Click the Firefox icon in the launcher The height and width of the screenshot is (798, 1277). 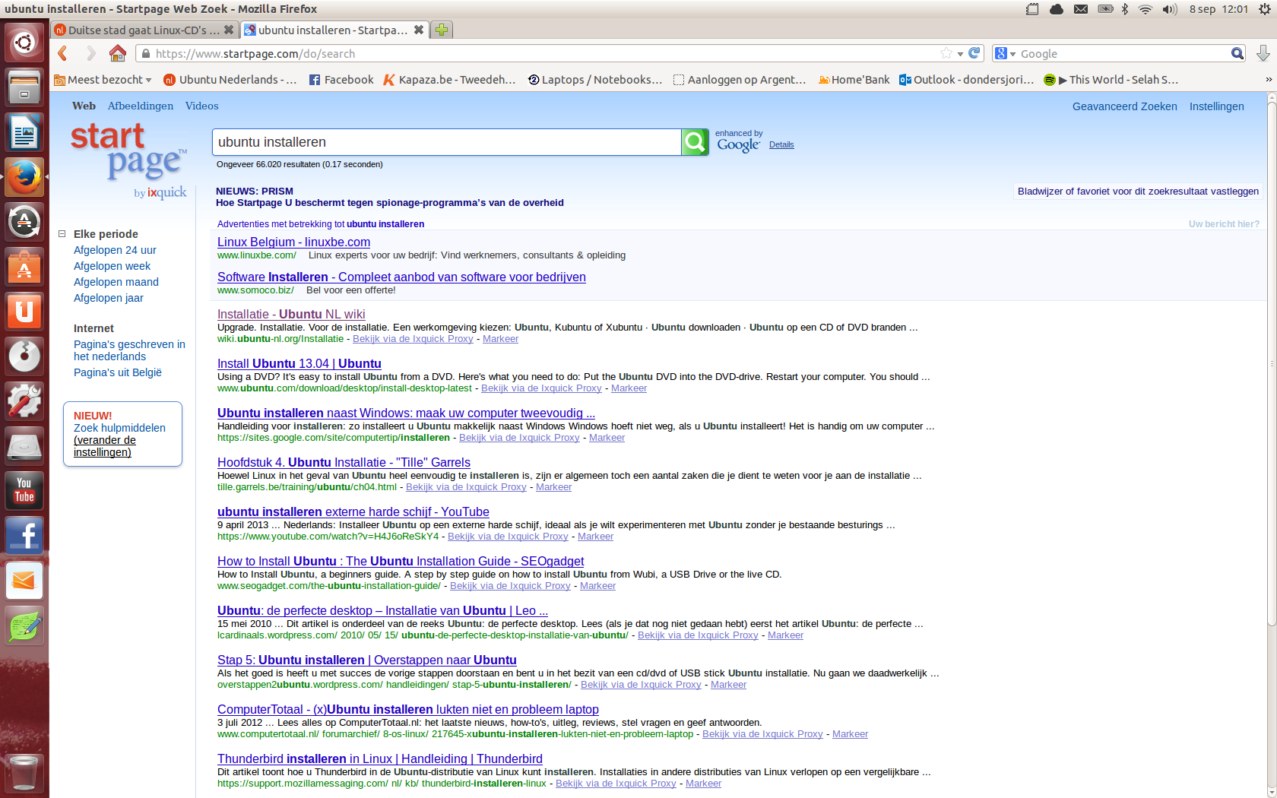24,177
